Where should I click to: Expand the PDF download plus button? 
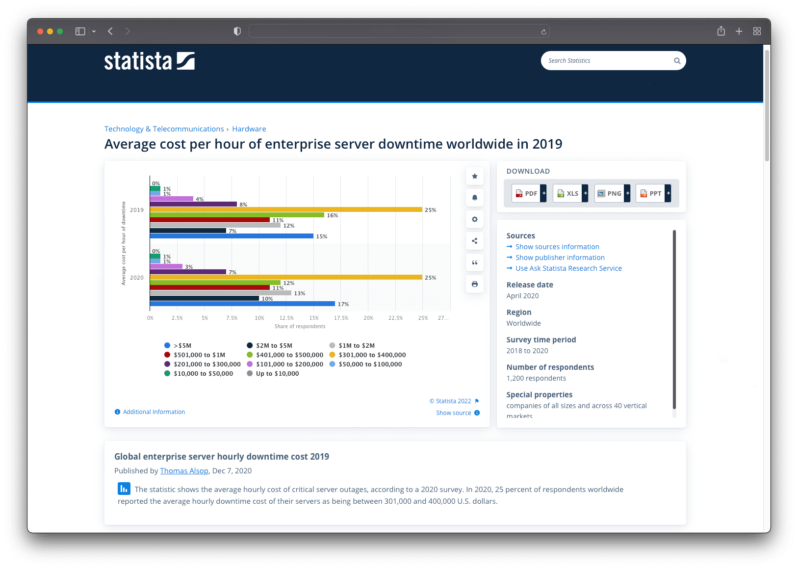tap(543, 193)
